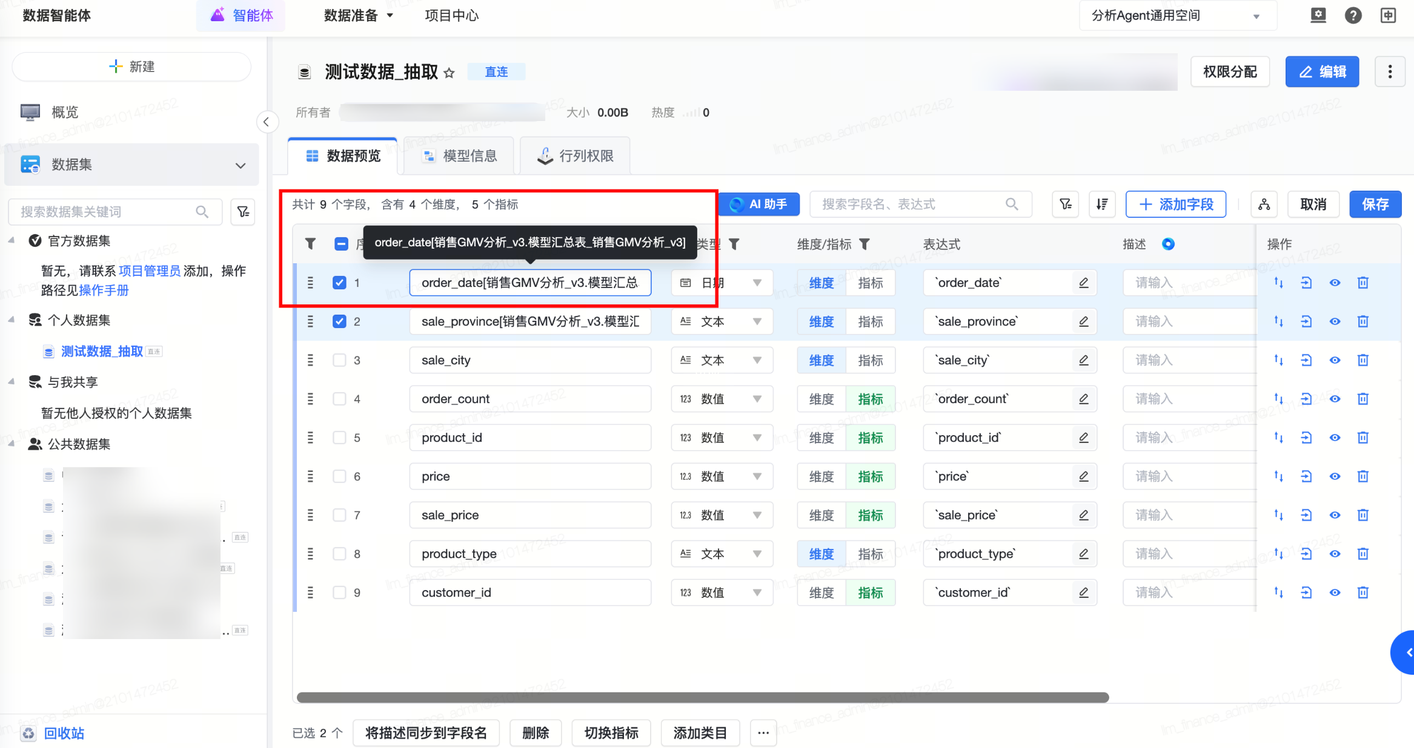
Task: Switch to the 模型信息 tab
Action: pos(460,156)
